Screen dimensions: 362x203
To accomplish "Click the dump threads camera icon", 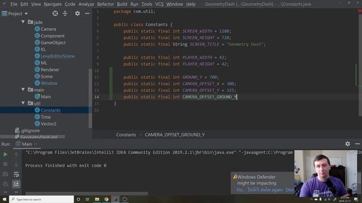I will pyautogui.click(x=5, y=174).
